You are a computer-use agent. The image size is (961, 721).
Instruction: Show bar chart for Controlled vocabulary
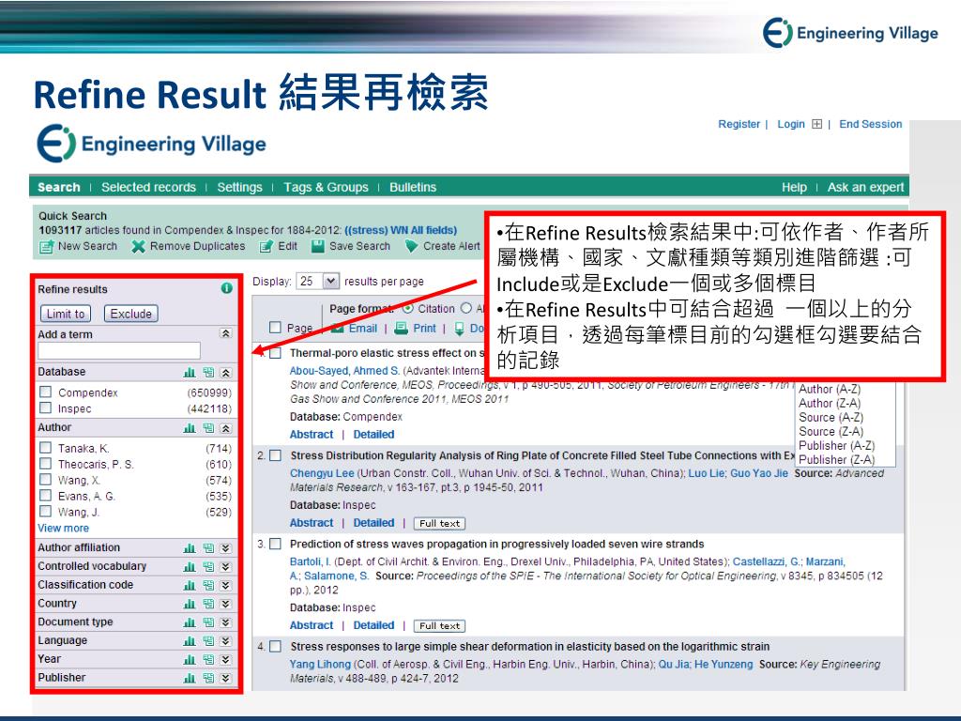(x=190, y=566)
